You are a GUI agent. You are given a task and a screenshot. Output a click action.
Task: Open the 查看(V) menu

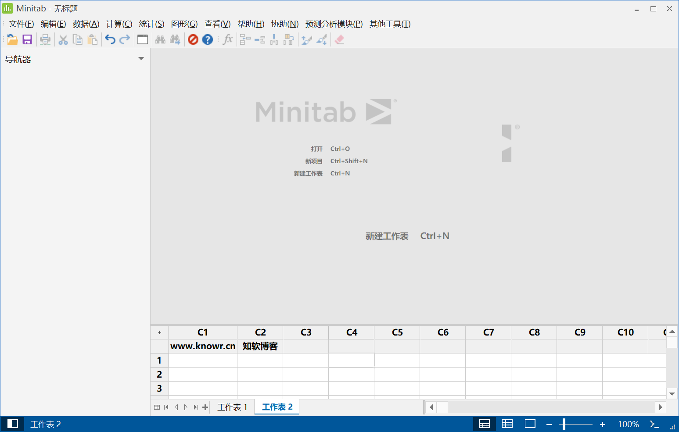(218, 24)
